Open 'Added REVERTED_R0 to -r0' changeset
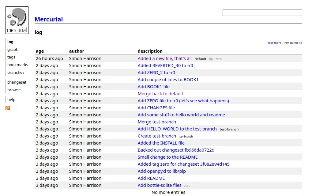The width and height of the screenshot is (312, 196). pos(165,66)
